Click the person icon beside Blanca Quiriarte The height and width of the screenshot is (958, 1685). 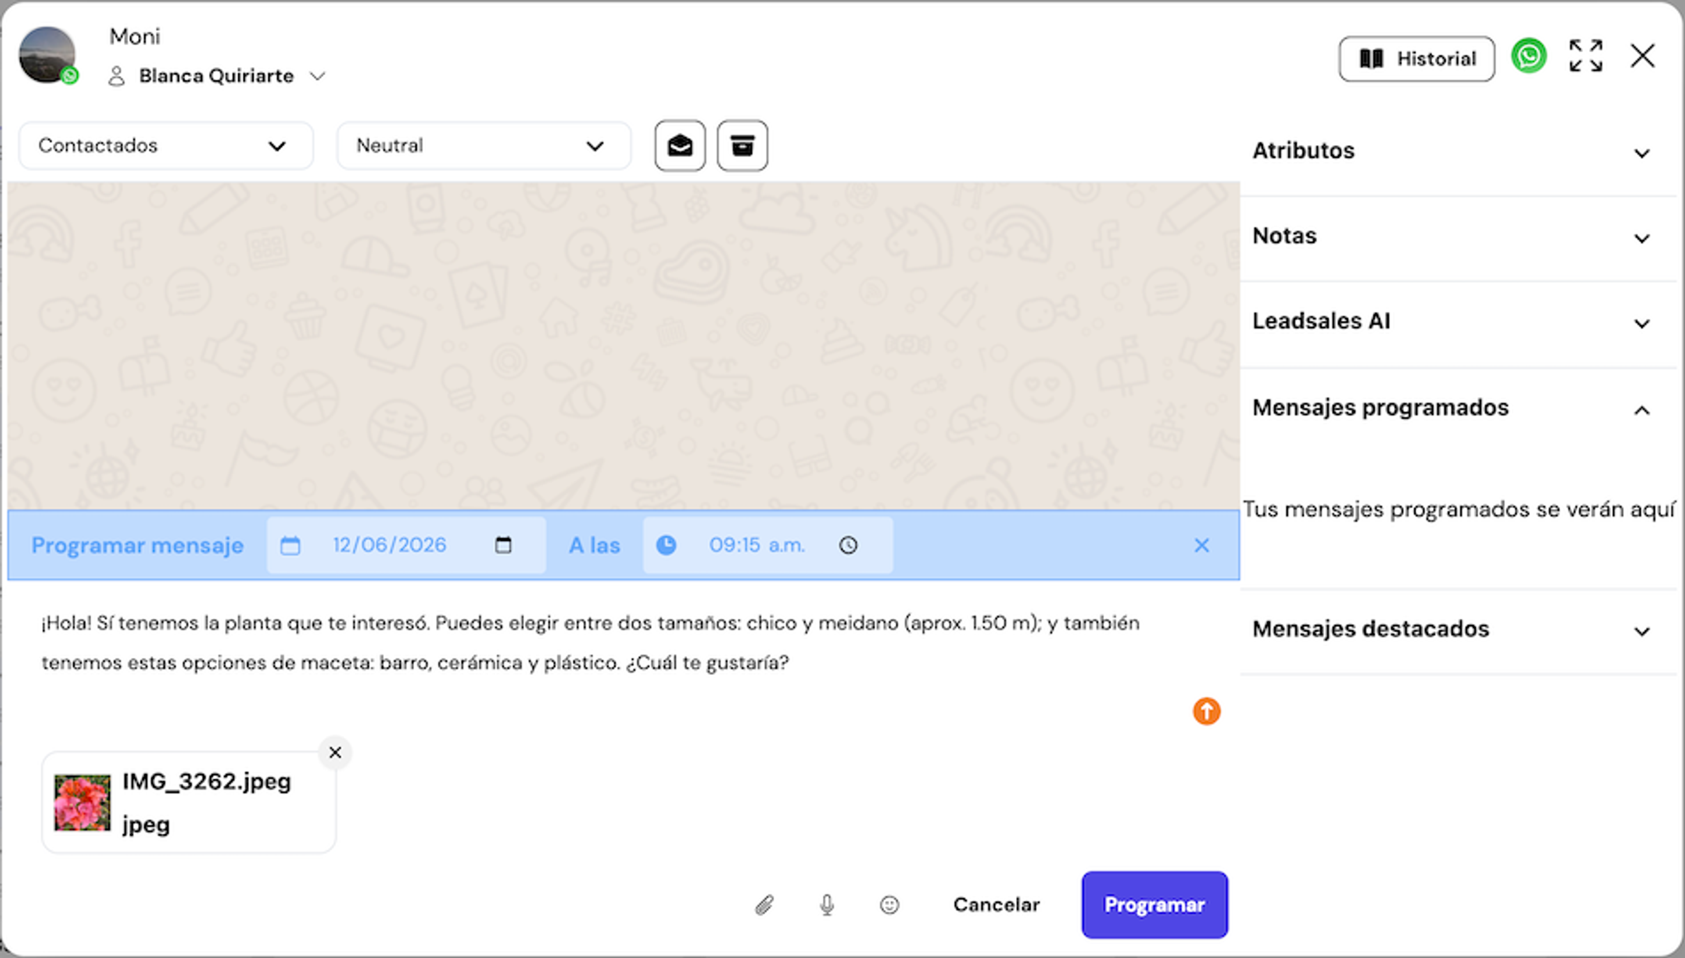click(116, 76)
